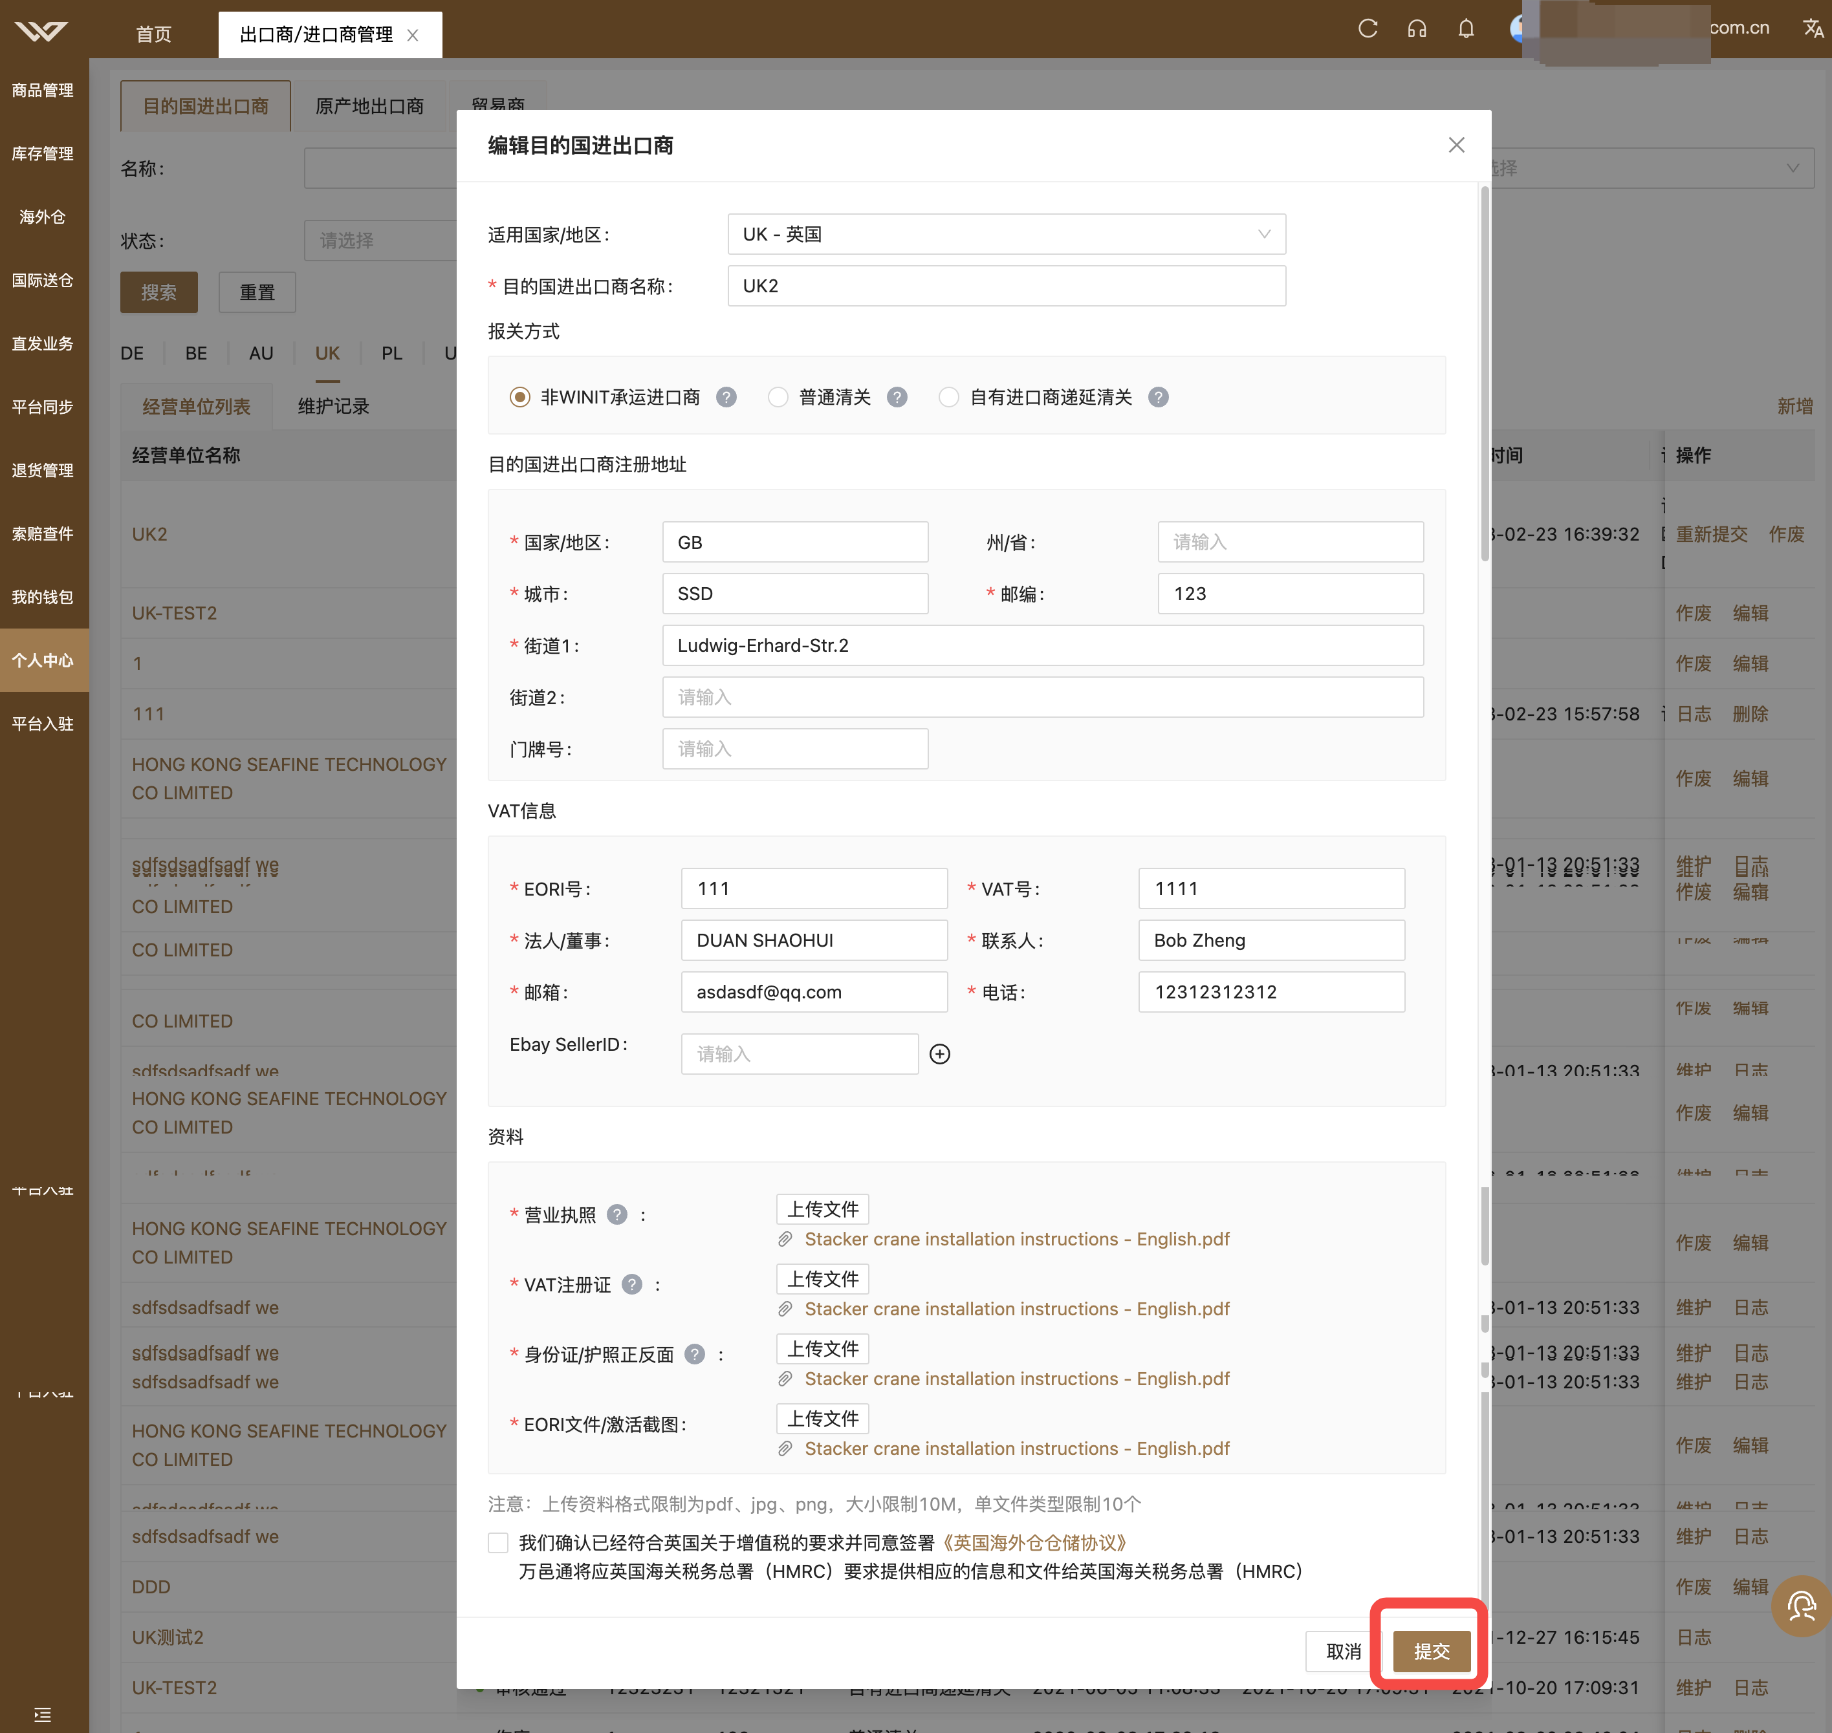Add another Ebay SellerID with plus icon
Screen dimensions: 1832x1733
click(x=940, y=1054)
